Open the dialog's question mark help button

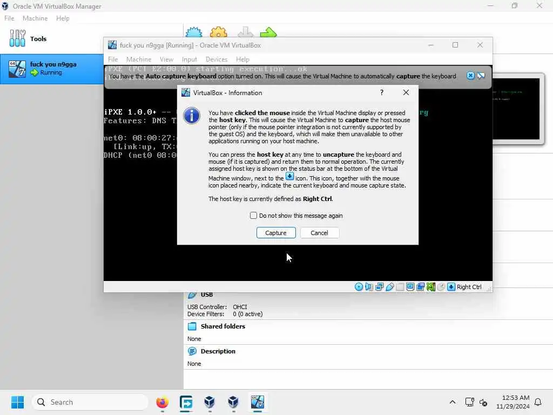382,92
